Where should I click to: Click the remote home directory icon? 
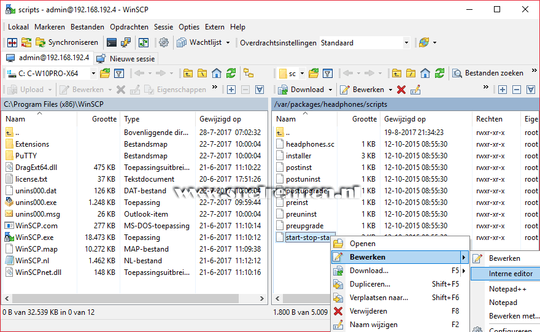point(425,73)
